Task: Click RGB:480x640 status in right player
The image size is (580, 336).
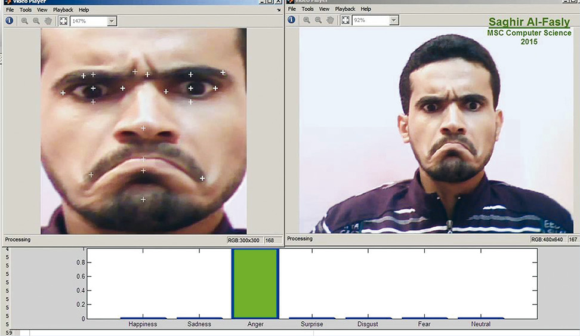Action: (x=547, y=239)
